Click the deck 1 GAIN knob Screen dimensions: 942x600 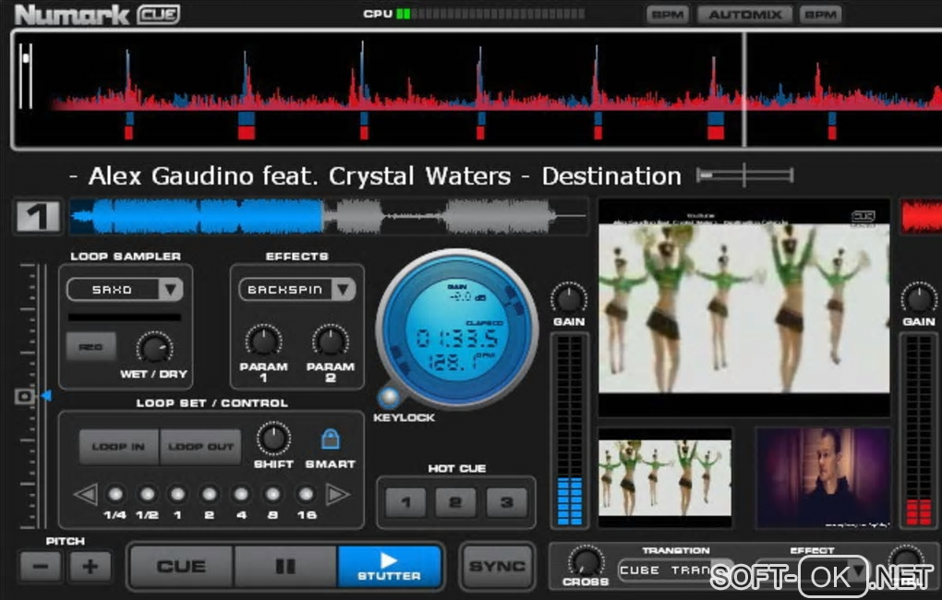(x=569, y=298)
